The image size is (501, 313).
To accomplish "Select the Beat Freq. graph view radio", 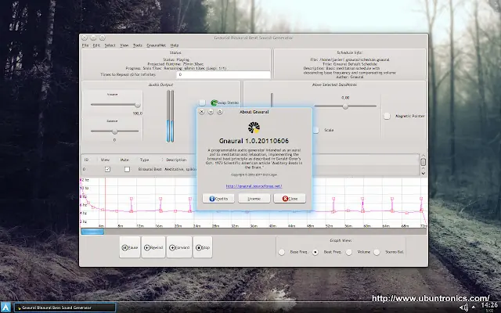I will tap(315, 252).
